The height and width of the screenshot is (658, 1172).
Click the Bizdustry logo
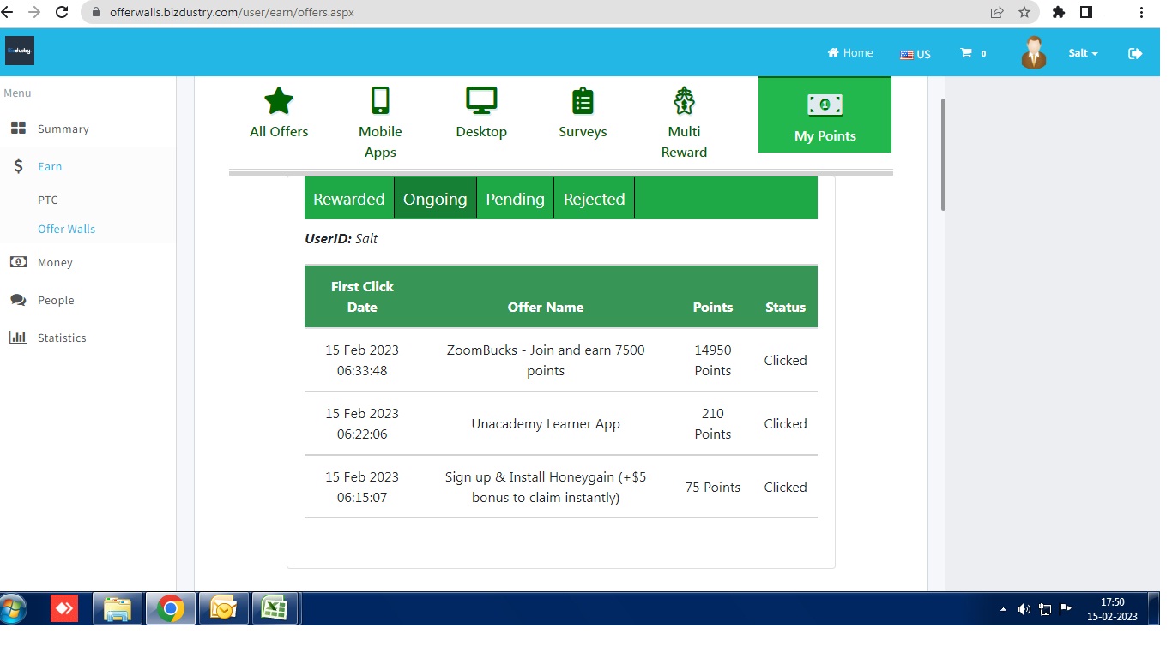pos(20,51)
